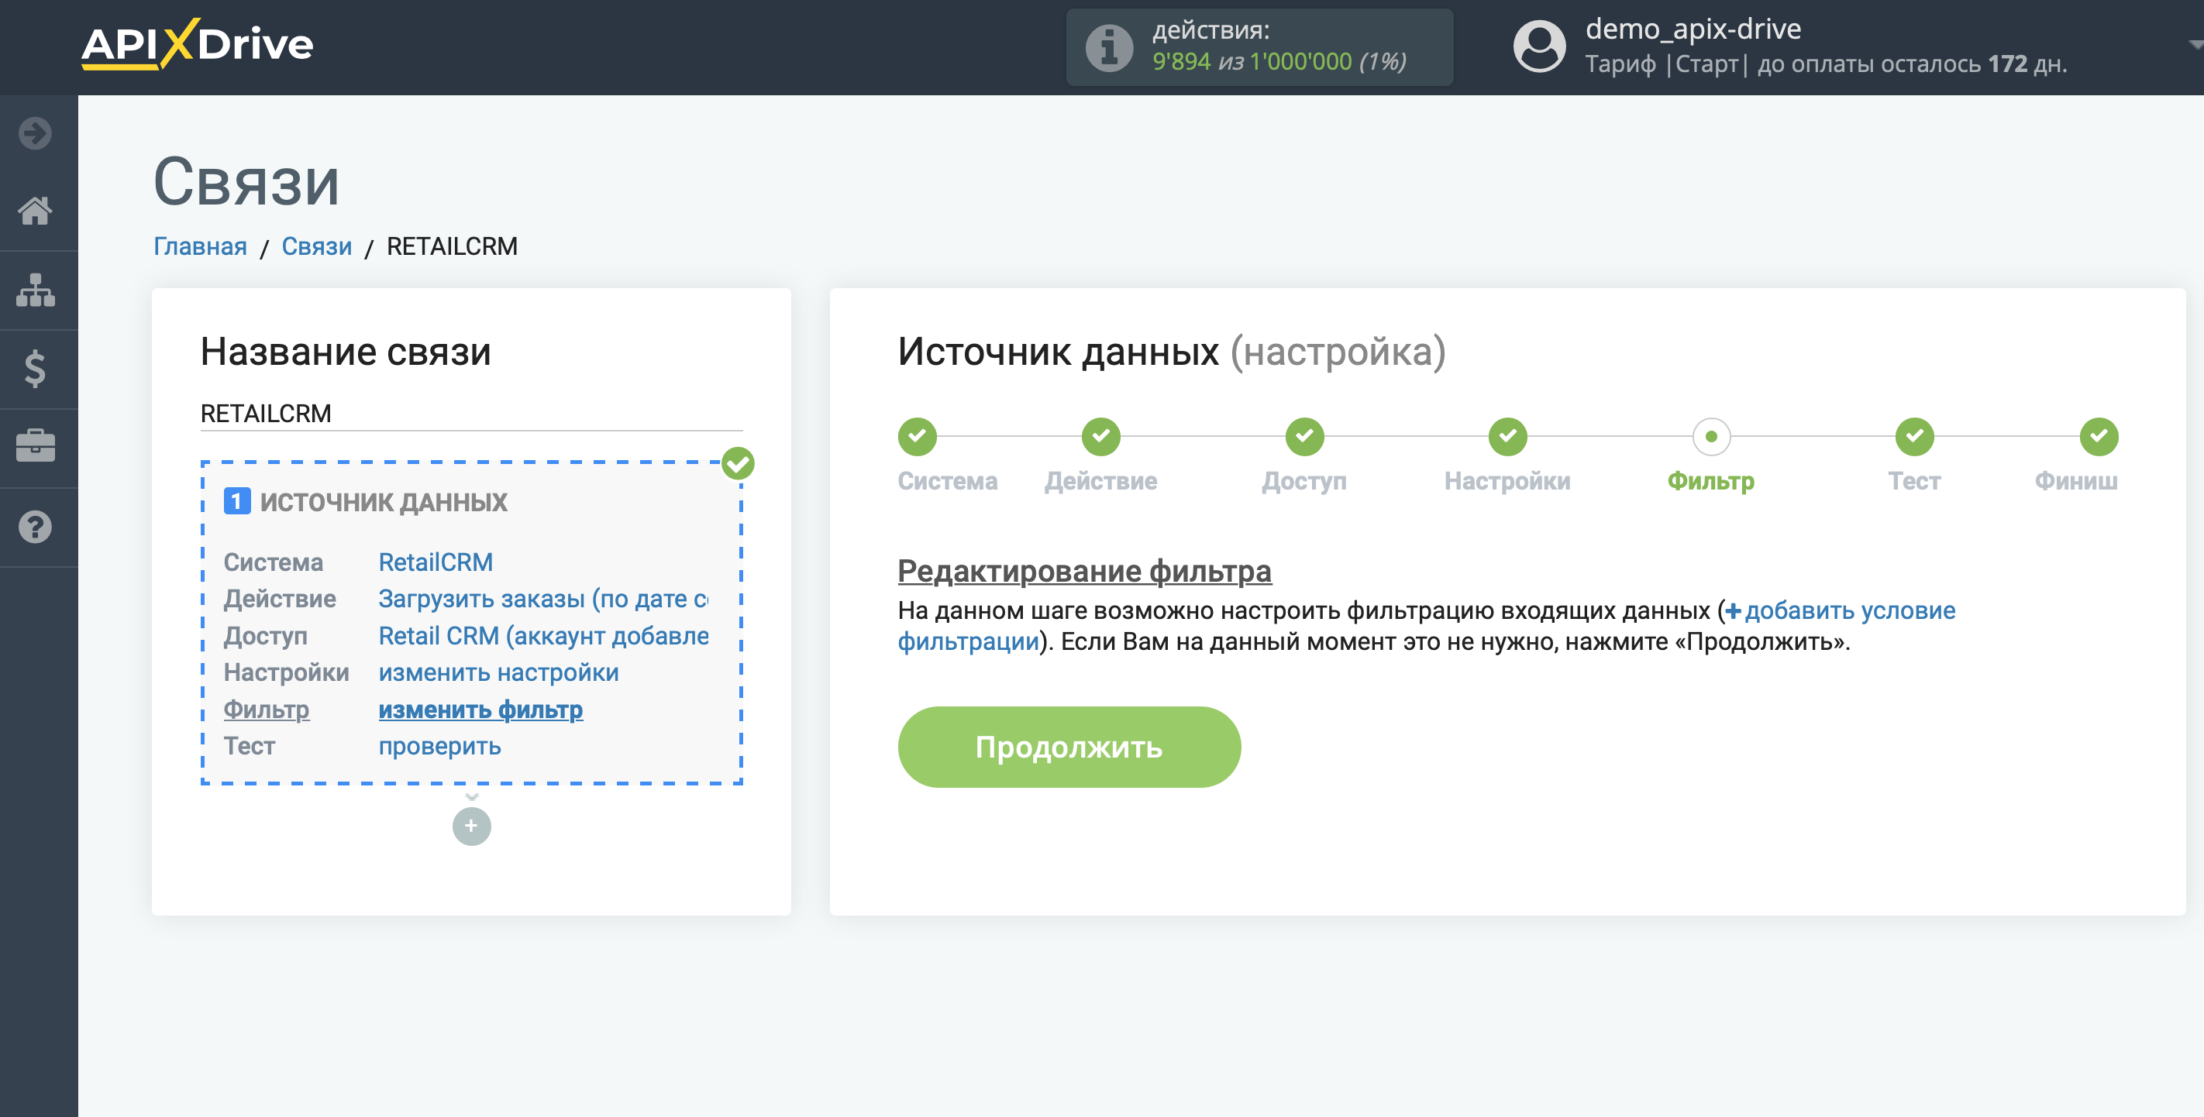Click the Фильтр step label

click(x=1711, y=482)
